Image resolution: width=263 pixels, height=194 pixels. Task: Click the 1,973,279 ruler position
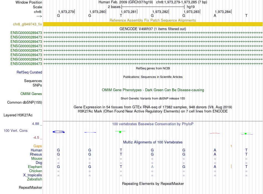click(x=66, y=12)
